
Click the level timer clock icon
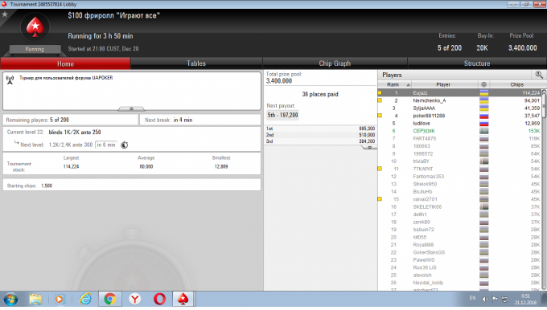point(124,145)
